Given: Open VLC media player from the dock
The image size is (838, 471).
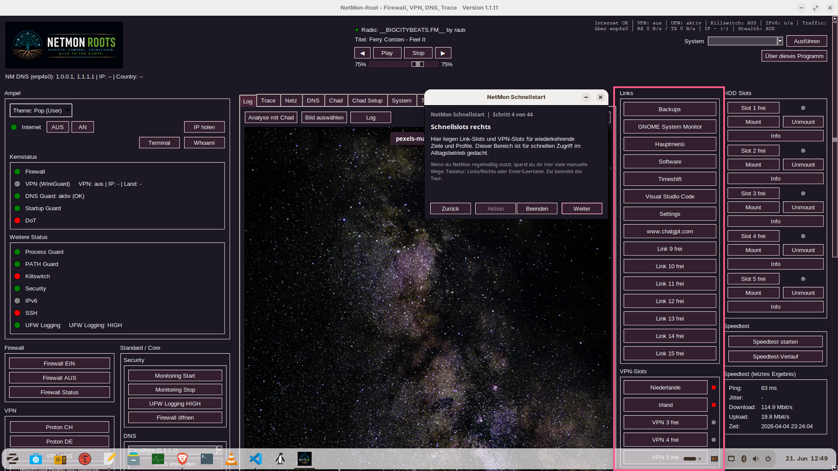Looking at the screenshot, I should (231, 459).
